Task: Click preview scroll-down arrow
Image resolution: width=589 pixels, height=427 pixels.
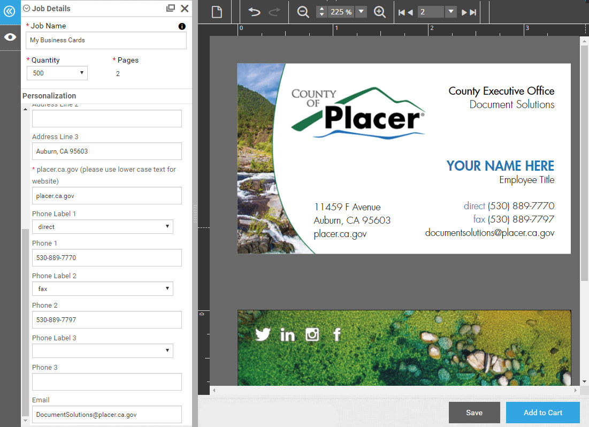Action: click(584, 382)
